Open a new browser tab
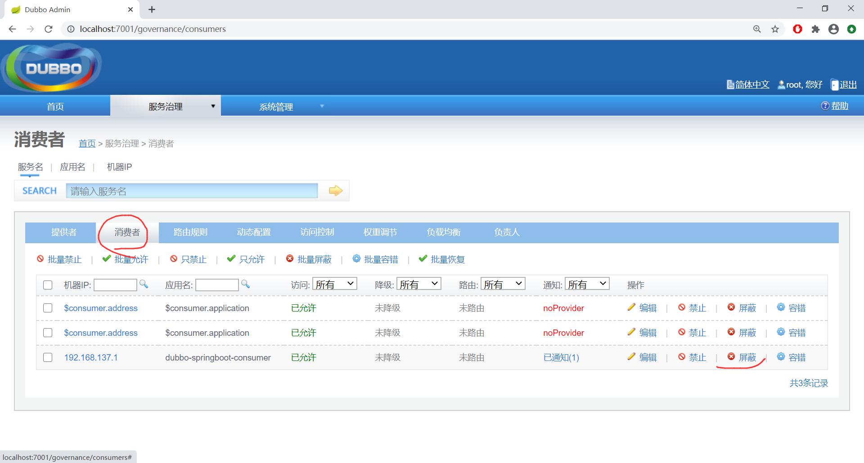This screenshot has width=864, height=463. click(x=152, y=9)
